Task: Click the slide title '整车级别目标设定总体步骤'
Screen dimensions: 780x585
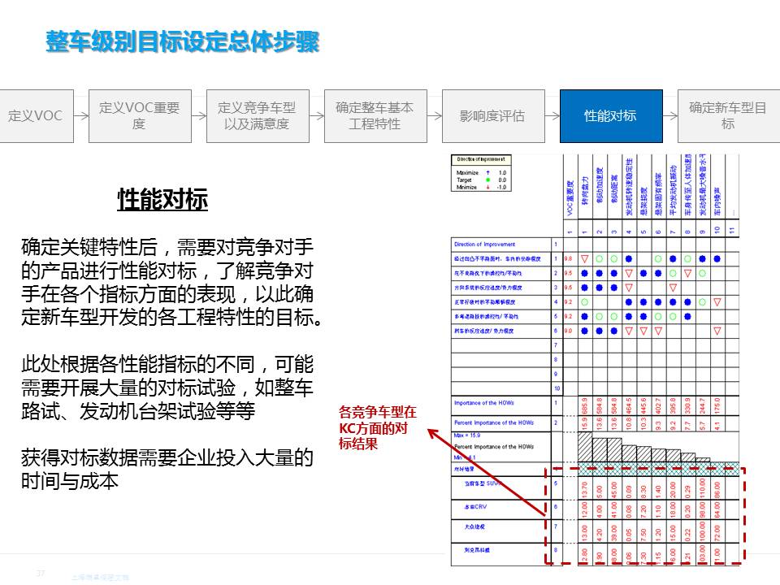Action: pos(183,41)
